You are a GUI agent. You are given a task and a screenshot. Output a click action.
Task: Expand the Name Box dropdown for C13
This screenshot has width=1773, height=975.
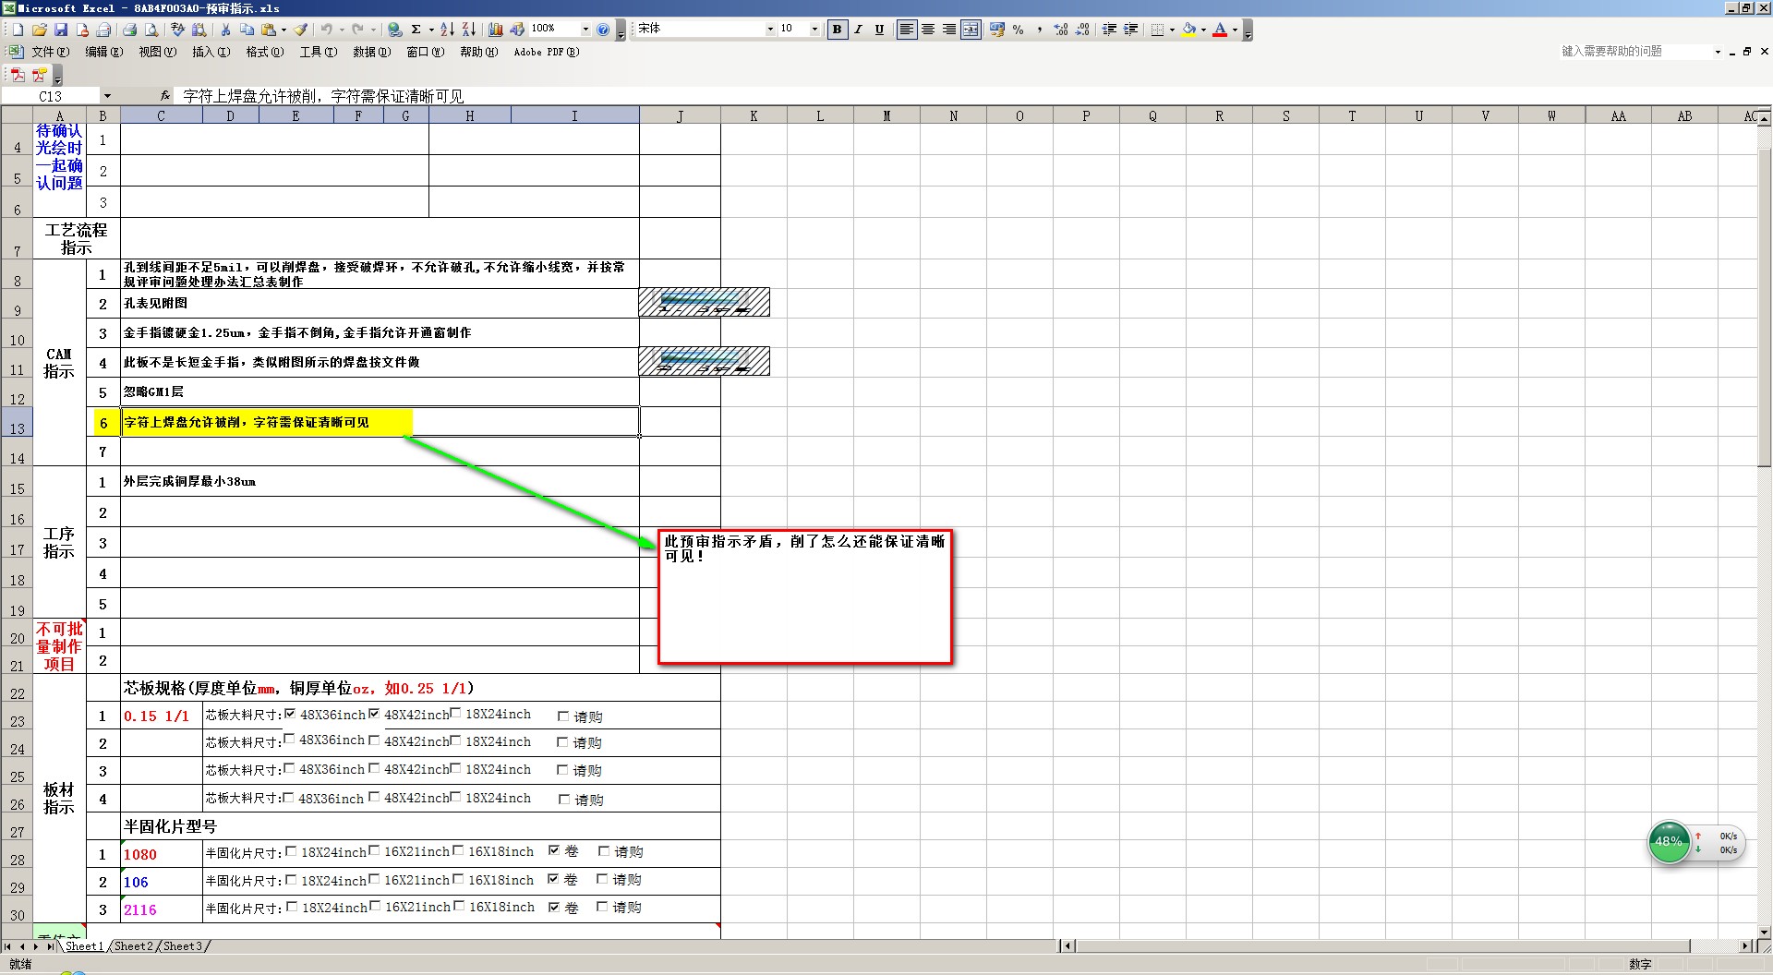point(107,96)
